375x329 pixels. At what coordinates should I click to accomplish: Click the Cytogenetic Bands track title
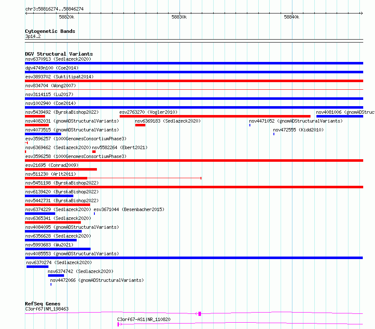50,31
